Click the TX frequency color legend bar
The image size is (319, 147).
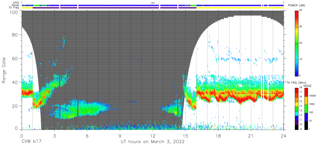click(x=296, y=109)
